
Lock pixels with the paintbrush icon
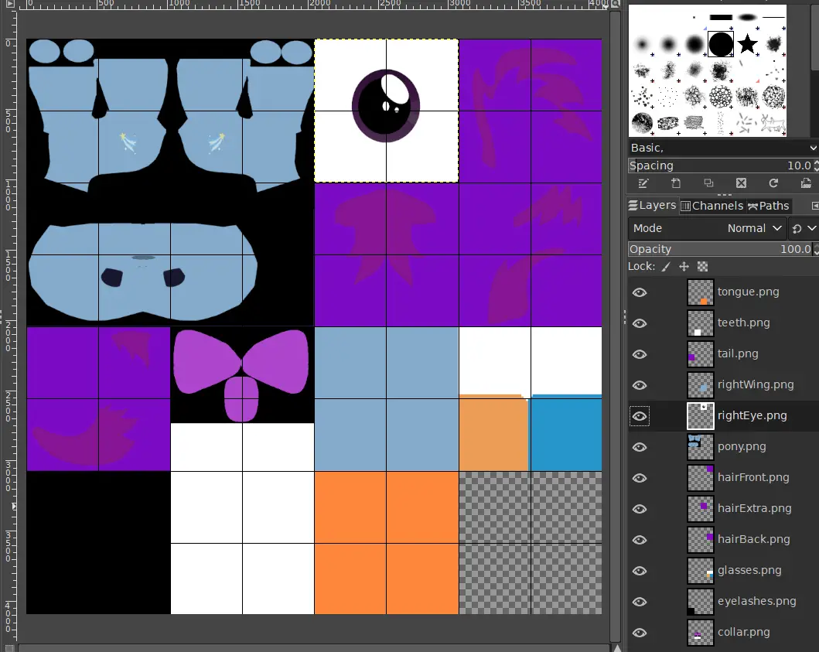pos(666,267)
